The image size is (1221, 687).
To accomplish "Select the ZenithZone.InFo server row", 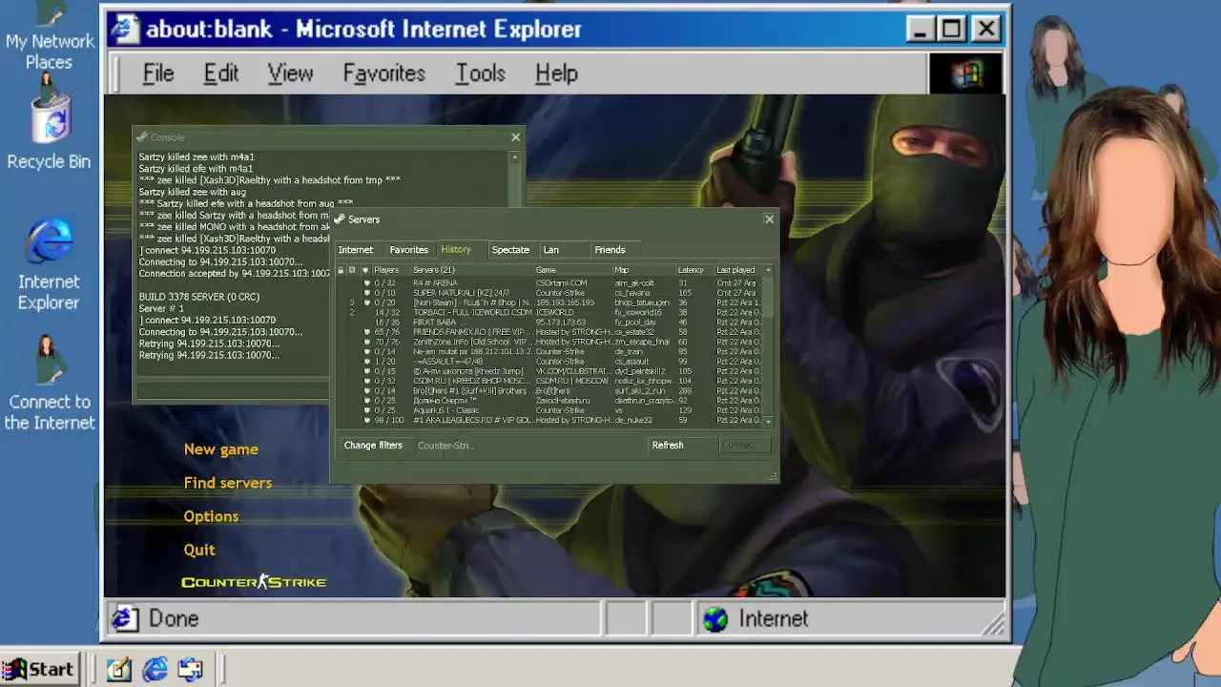I will 549,342.
